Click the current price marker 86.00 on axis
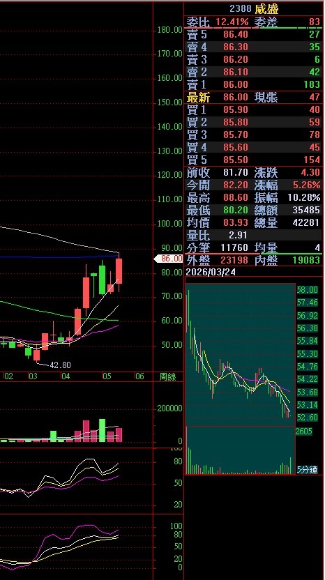 click(169, 259)
